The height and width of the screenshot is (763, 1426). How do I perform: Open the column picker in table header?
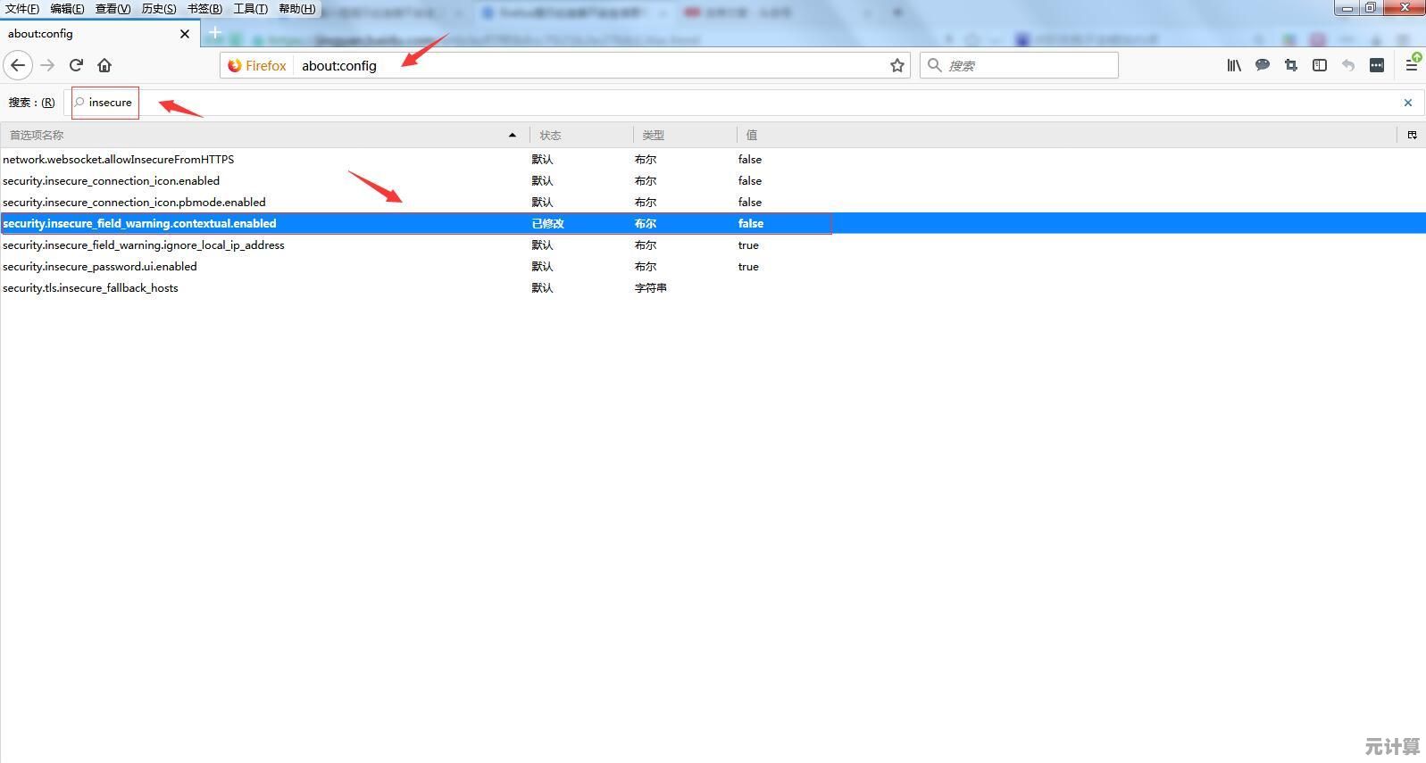coord(1412,135)
